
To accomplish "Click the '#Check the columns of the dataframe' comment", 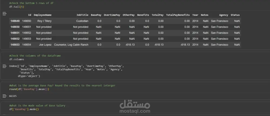I will pos(35,56).
